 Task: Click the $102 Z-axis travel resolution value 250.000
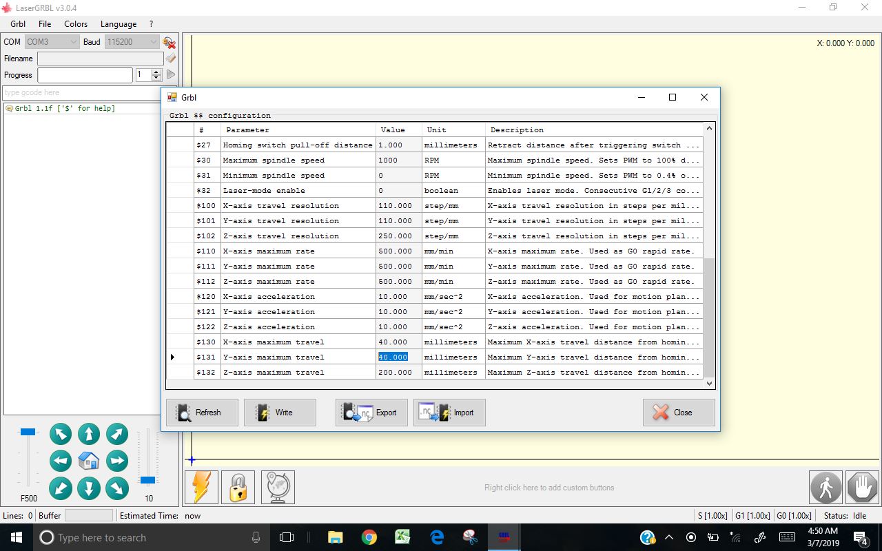398,236
